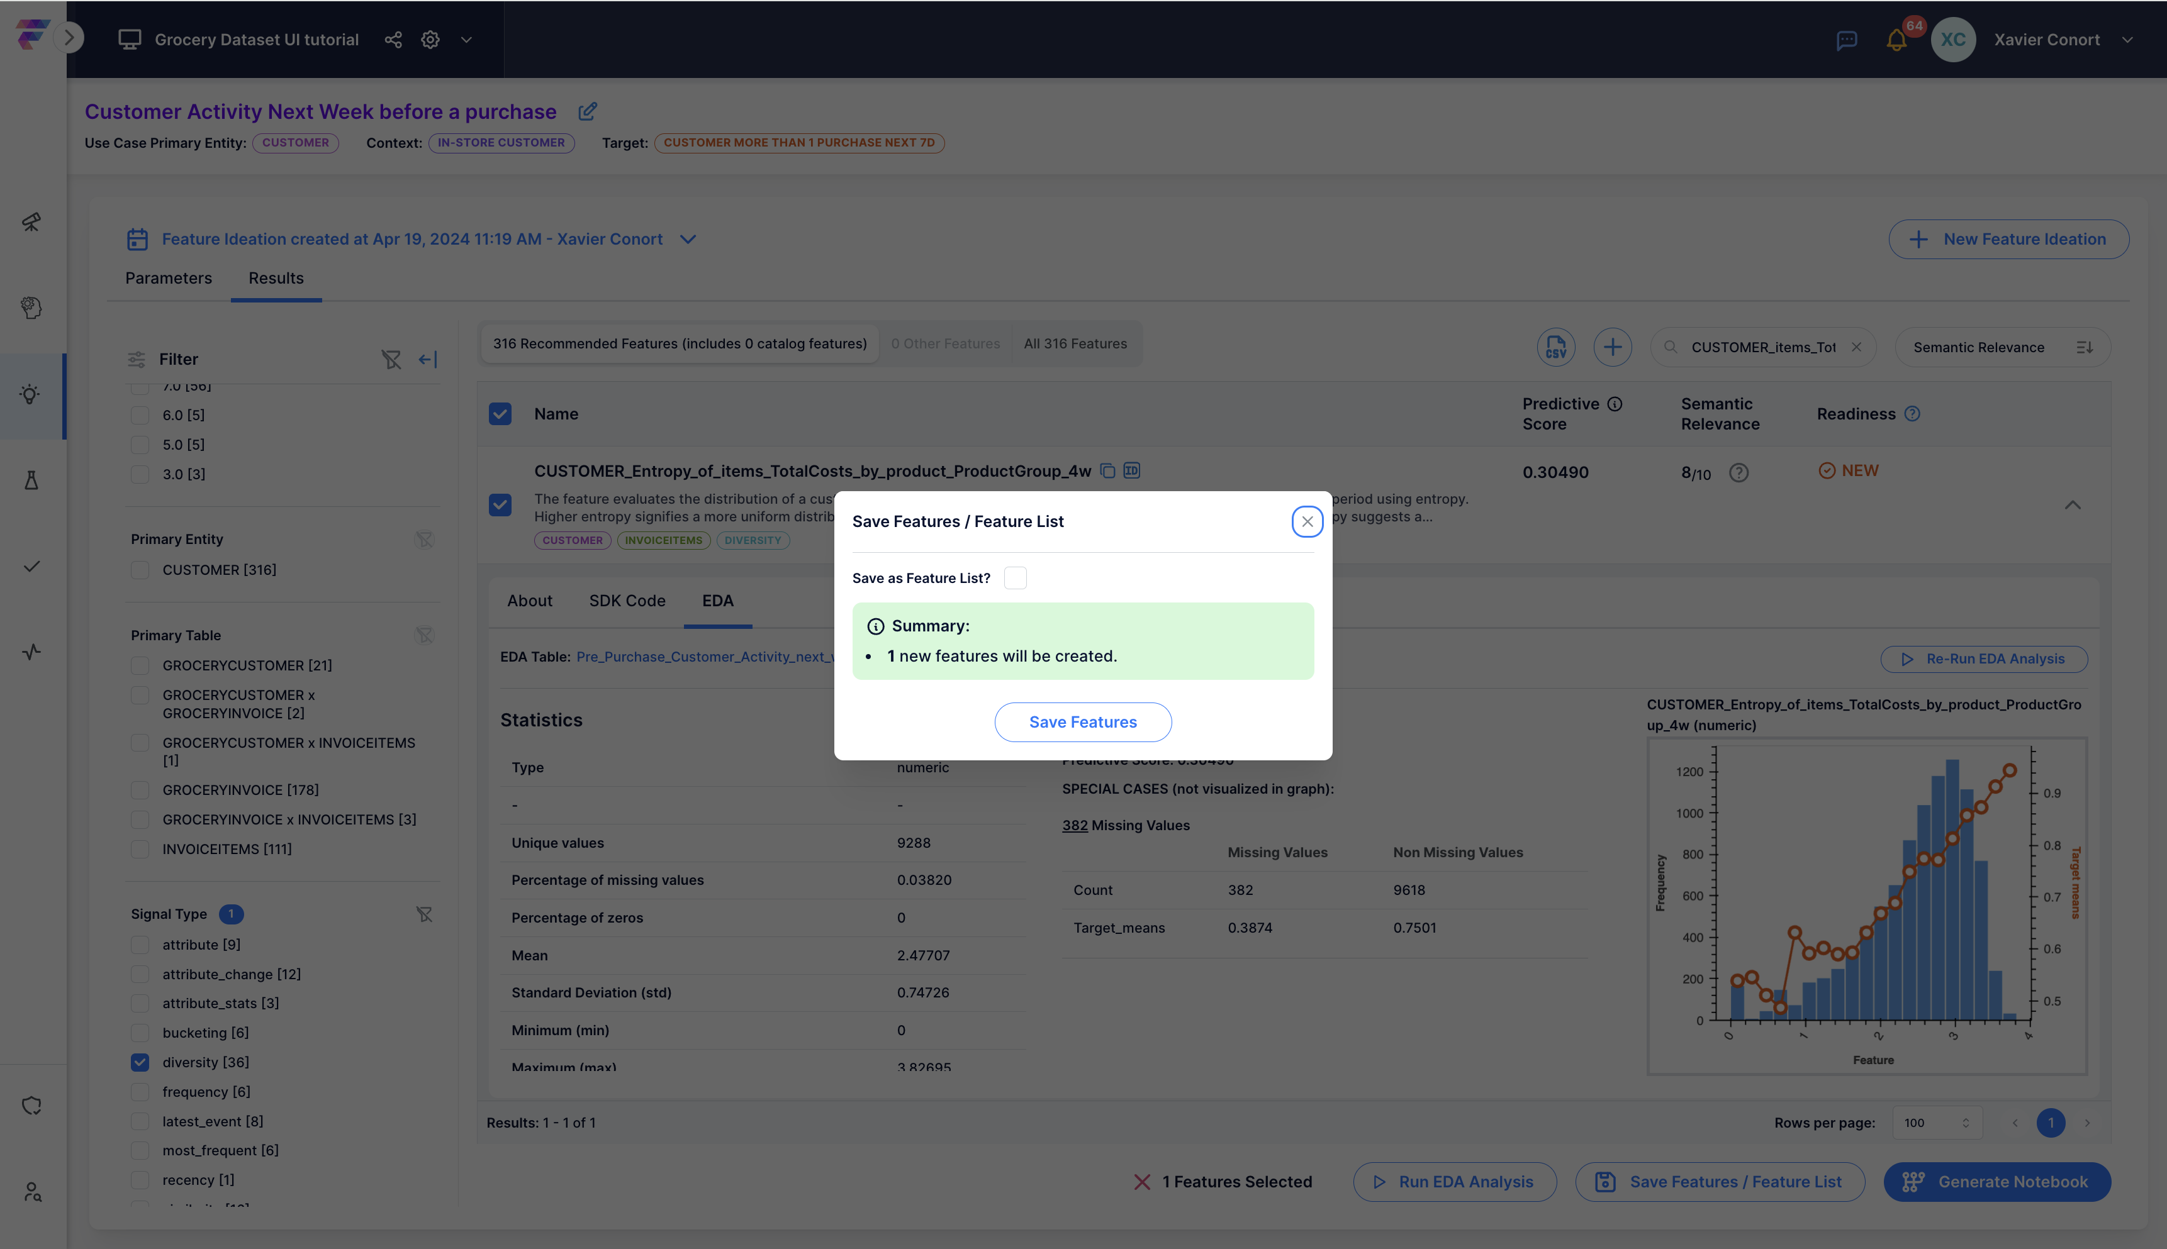
Task: Select All 316 Features tab
Action: pyautogui.click(x=1075, y=344)
